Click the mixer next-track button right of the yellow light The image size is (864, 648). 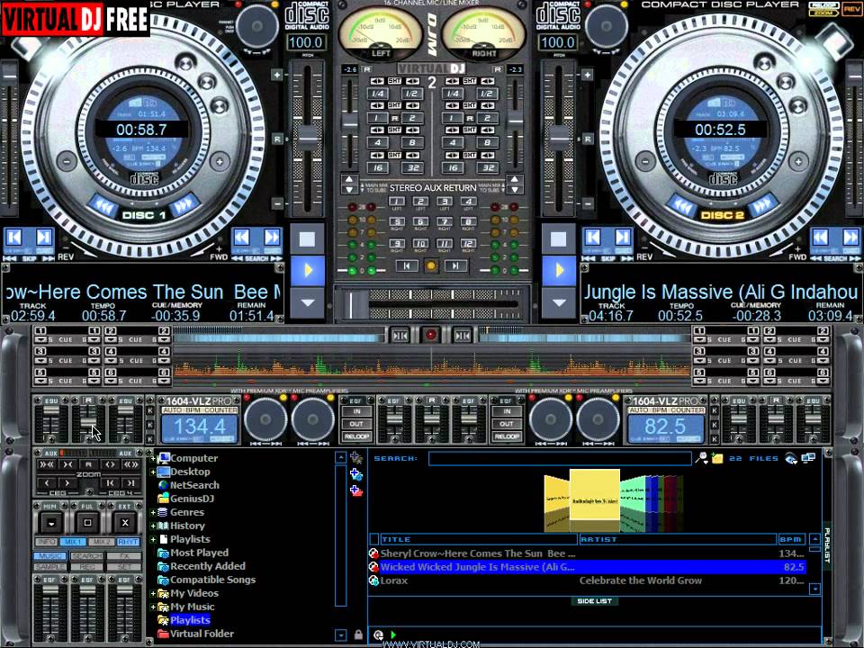456,266
